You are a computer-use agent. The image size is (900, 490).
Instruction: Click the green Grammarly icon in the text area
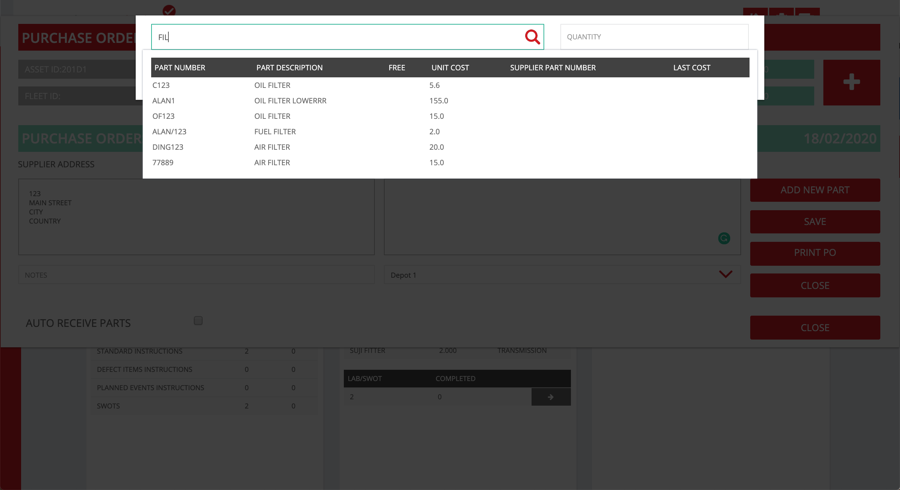click(x=724, y=238)
